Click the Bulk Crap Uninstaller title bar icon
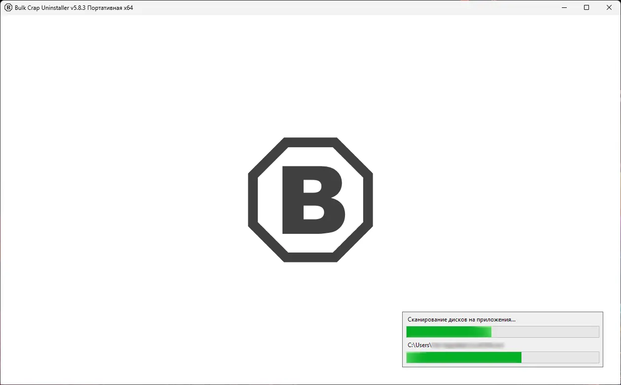621x385 pixels. pos(8,7)
